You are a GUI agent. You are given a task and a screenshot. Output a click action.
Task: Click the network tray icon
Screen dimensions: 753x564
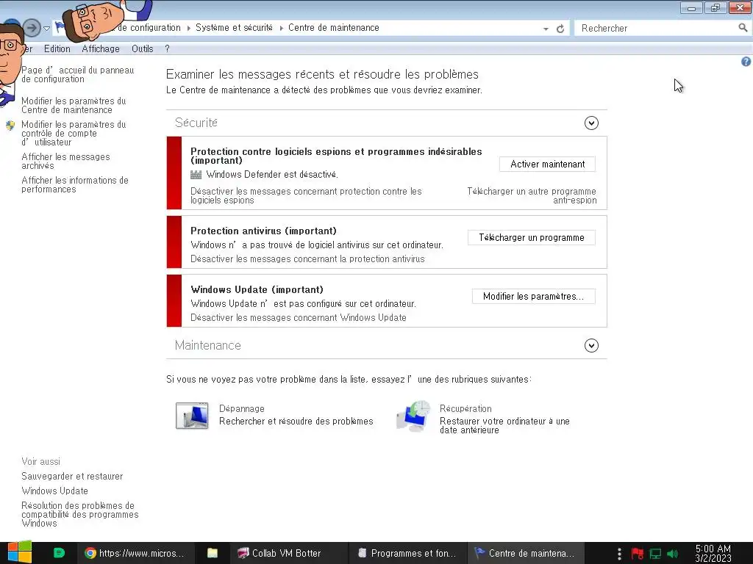[x=655, y=554]
